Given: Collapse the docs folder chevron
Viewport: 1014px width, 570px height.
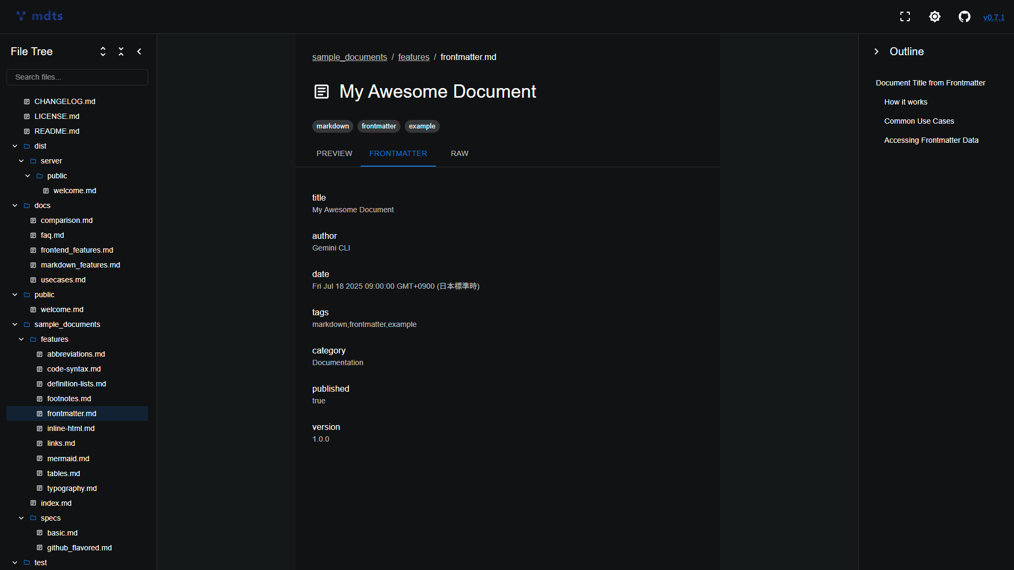Looking at the screenshot, I should (15, 205).
